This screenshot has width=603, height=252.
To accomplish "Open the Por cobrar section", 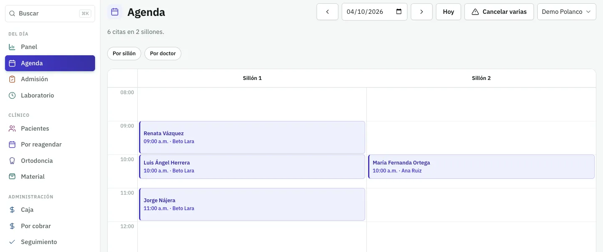I will coord(50,226).
